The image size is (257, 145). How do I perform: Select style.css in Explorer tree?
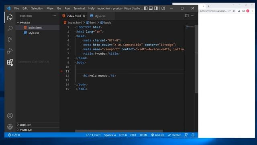pos(37,33)
